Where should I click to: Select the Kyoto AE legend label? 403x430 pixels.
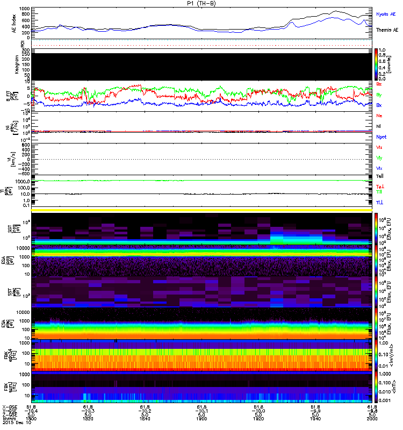coord(386,14)
